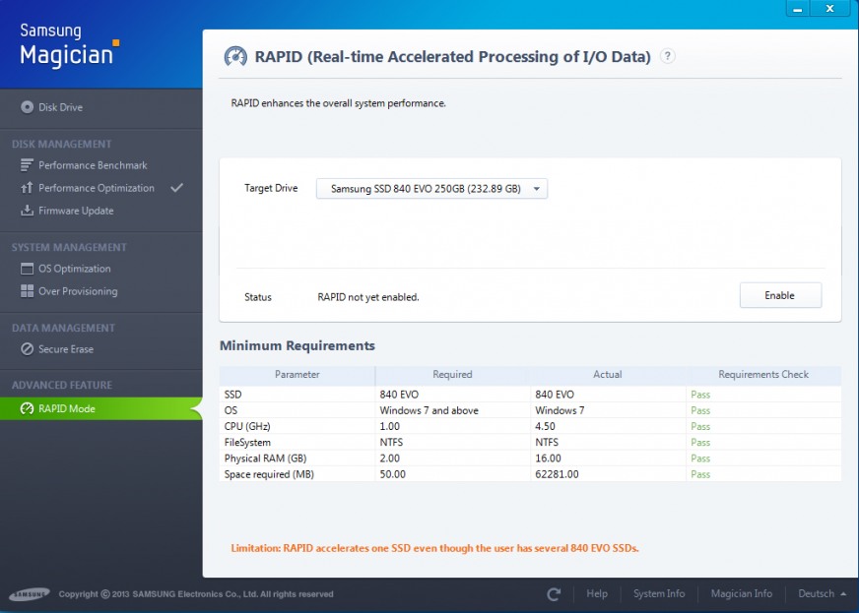Click the Secure Erase icon

28,349
